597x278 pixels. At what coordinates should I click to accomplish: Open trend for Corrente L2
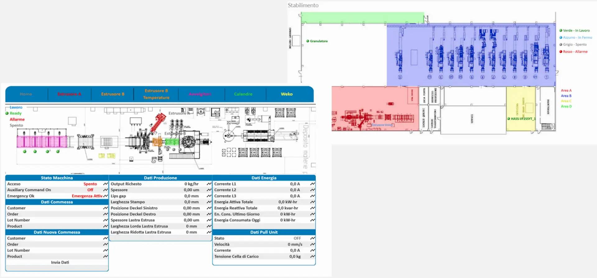pos(312,190)
